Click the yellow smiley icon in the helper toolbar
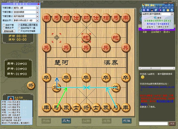 tap(168, 10)
